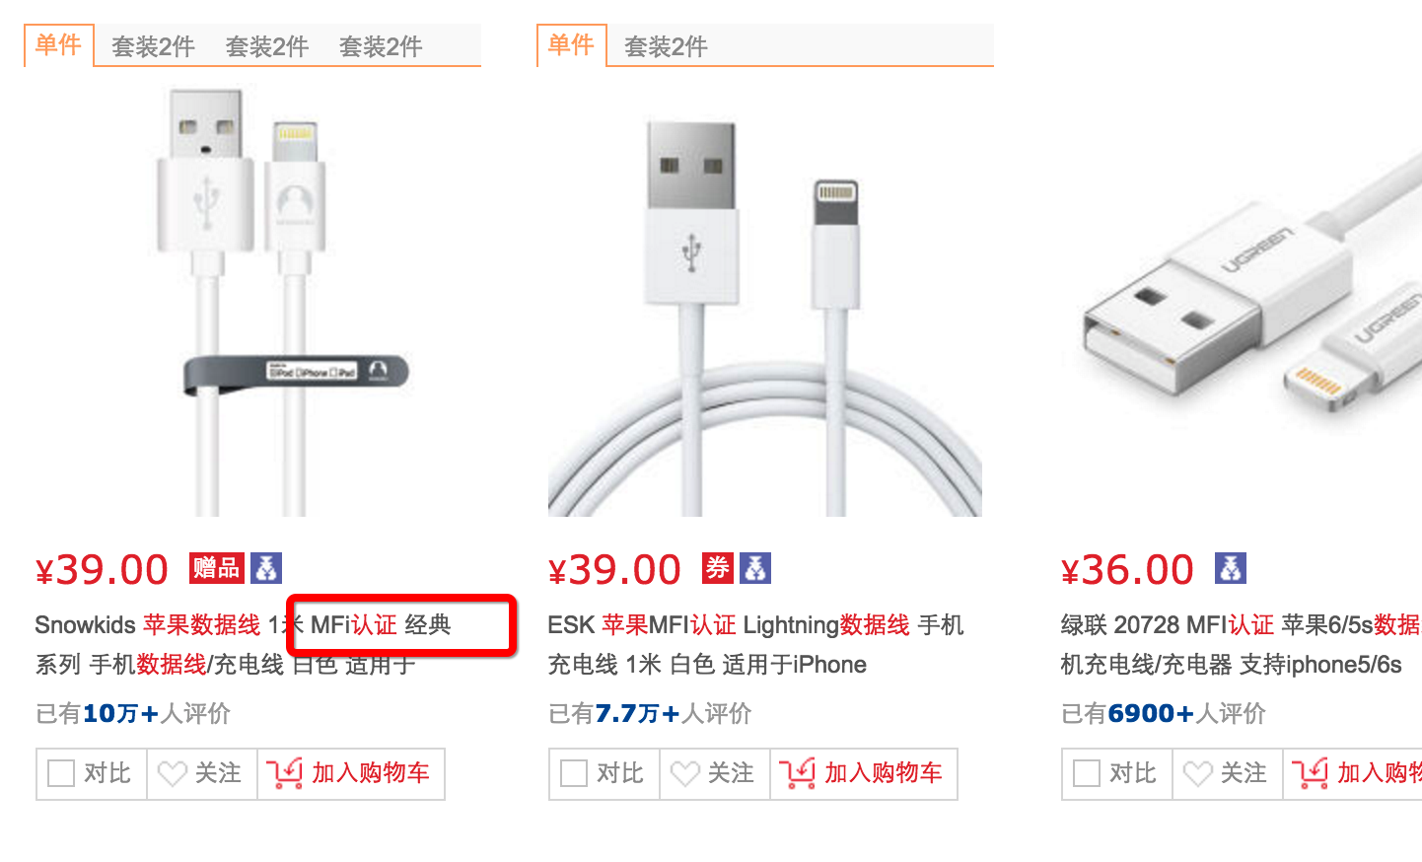Click blue badge icon beside Snowkids price
Screen dimensions: 1422x862
pyautogui.click(x=266, y=568)
